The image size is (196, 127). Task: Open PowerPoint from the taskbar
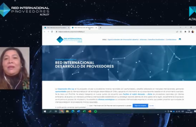tap(90, 112)
